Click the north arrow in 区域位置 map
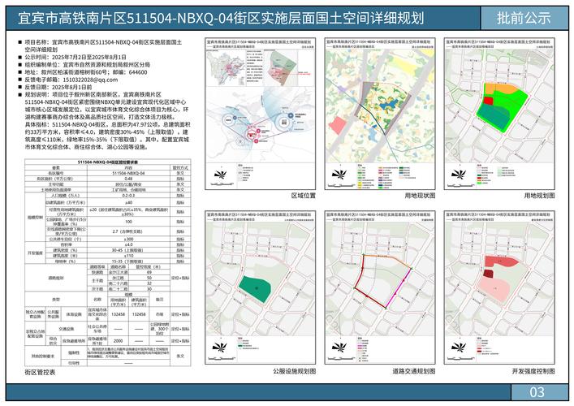Screen dimensions: 574x406 pyautogui.click(x=221, y=174)
